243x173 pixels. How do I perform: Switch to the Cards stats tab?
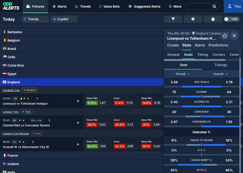[x=234, y=55]
